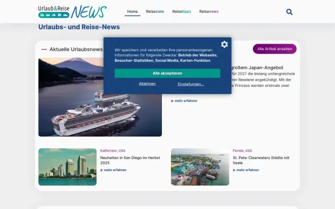
Task: Click the Kalifornien, USA category label
Action: pyautogui.click(x=113, y=151)
